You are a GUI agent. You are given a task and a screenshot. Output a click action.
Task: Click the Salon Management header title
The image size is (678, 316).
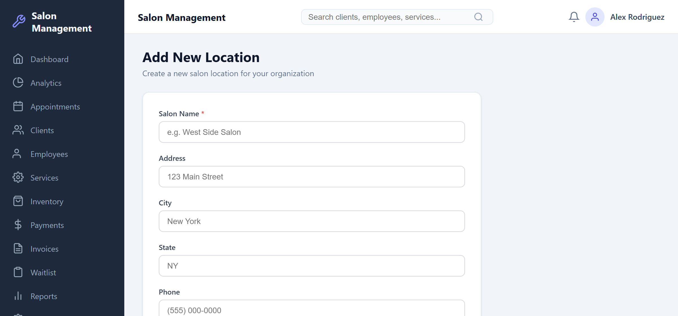[x=181, y=17]
